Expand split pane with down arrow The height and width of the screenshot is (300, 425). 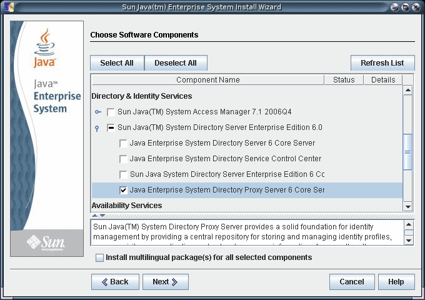(x=102, y=216)
